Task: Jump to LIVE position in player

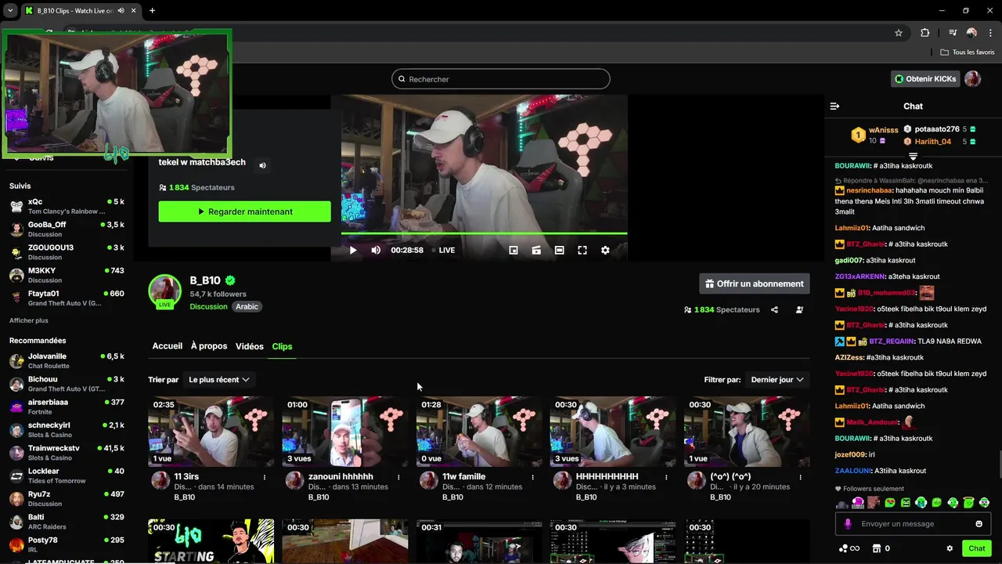Action: [442, 251]
